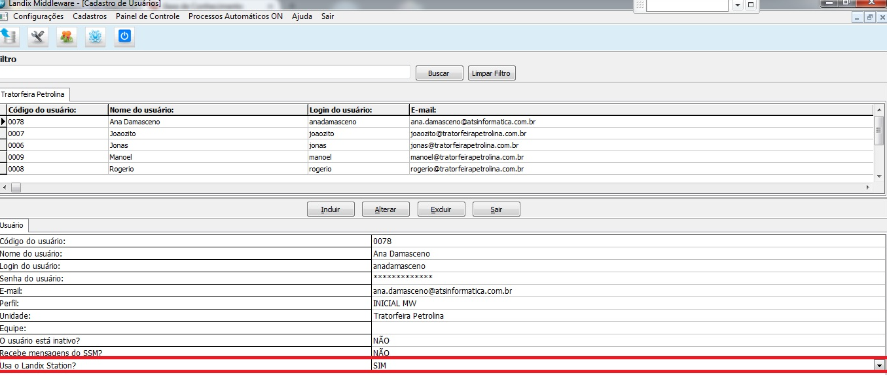Click the Sair menu item

pos(327,16)
